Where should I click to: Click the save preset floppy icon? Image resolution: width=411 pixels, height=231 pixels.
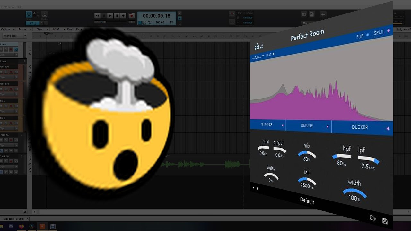tap(385, 221)
